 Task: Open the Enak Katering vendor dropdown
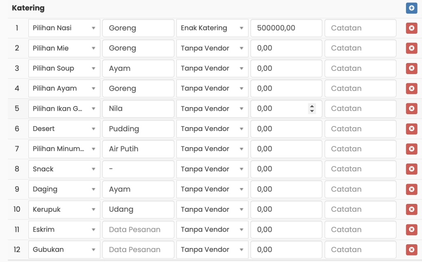coord(212,28)
